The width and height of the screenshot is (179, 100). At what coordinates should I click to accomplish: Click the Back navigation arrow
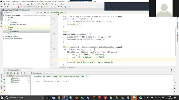11,7
